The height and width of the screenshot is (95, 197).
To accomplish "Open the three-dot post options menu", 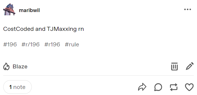I will coord(187,10).
